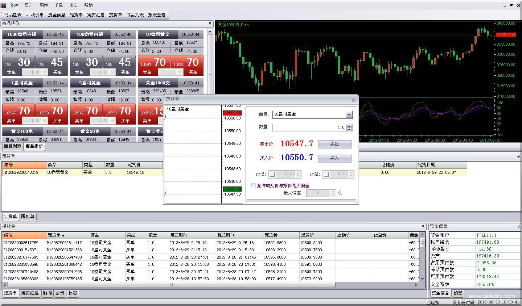The image size is (522, 306).
Task: Open the 工具 menu
Action: pyautogui.click(x=58, y=5)
